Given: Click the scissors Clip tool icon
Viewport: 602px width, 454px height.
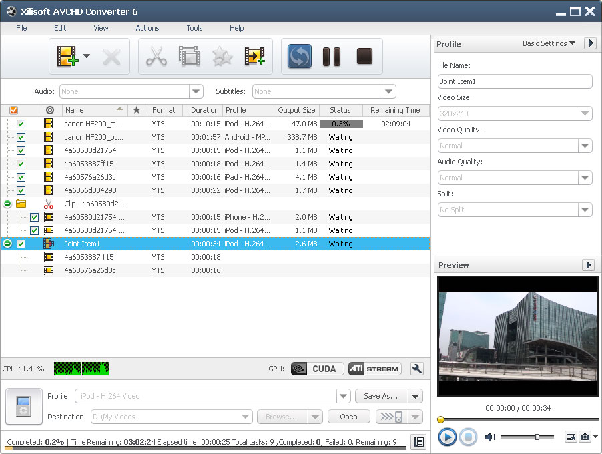Looking at the screenshot, I should 156,57.
